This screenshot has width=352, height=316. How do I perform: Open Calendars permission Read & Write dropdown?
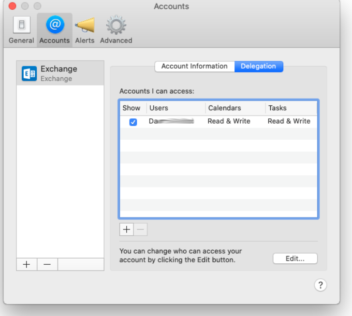point(229,121)
